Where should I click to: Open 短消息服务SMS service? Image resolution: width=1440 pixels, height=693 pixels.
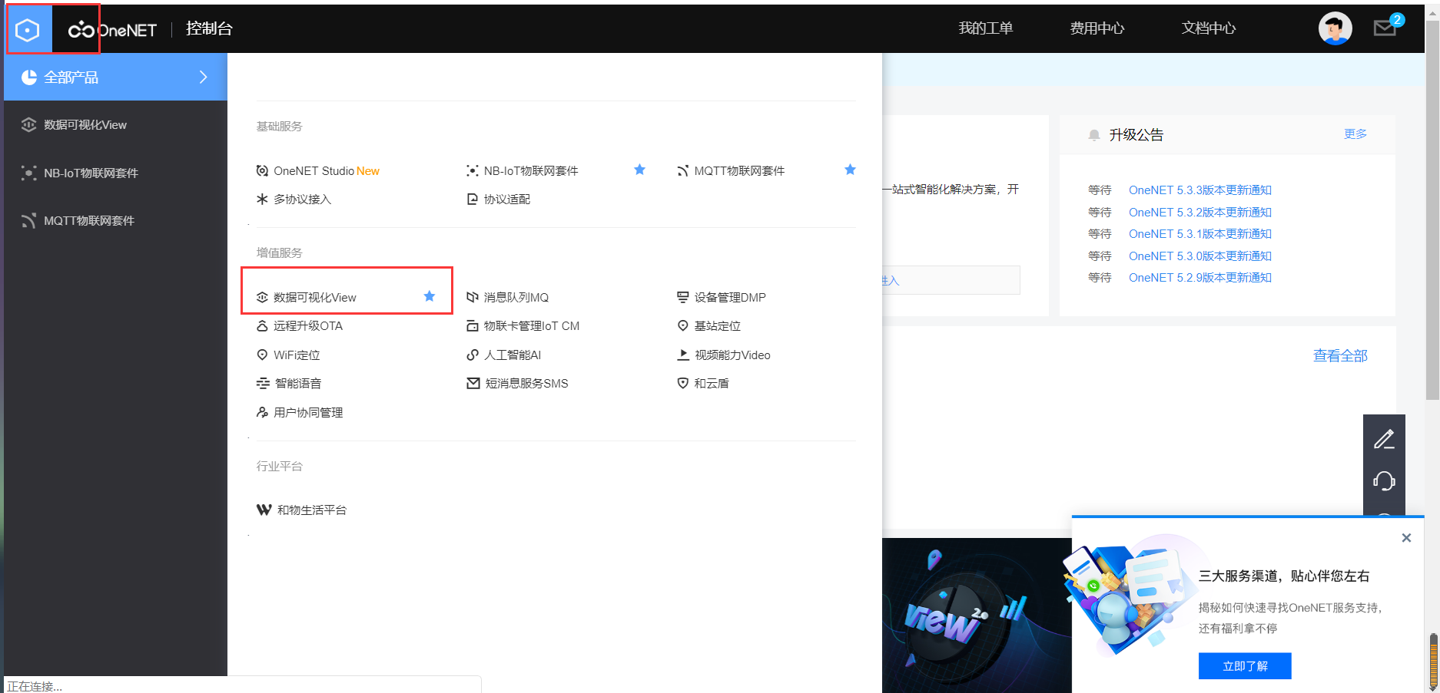[527, 383]
